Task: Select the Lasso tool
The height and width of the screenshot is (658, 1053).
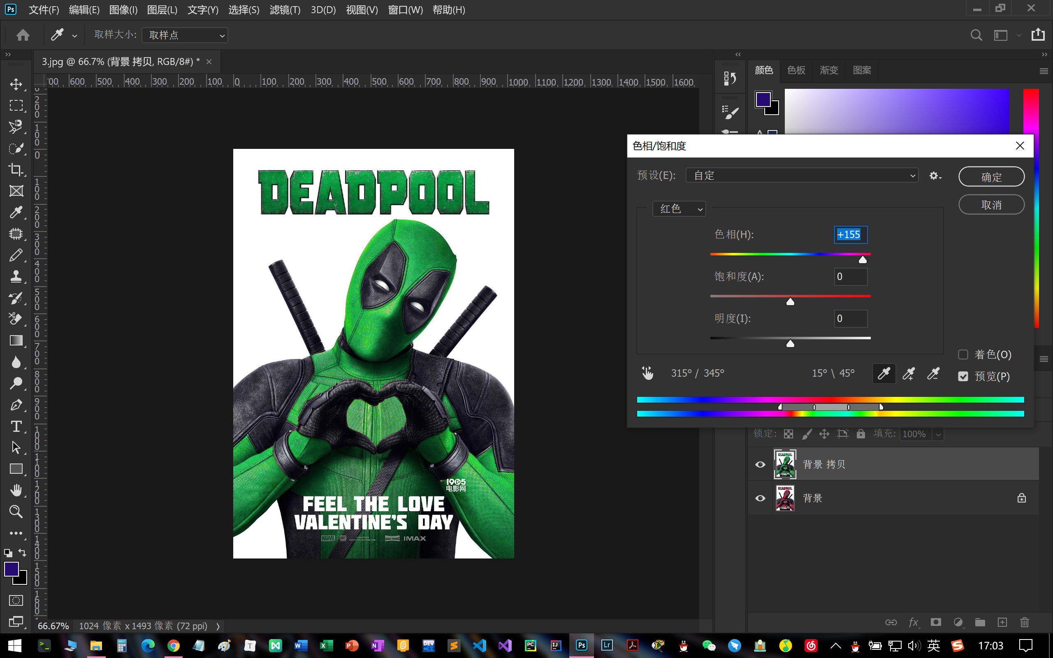Action: [x=16, y=127]
